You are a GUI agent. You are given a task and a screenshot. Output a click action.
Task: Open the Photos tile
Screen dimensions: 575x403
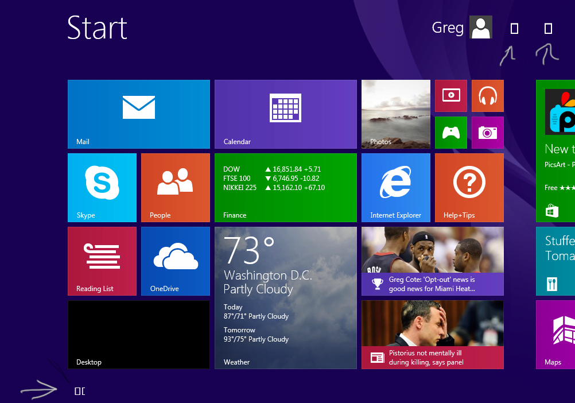(396, 114)
